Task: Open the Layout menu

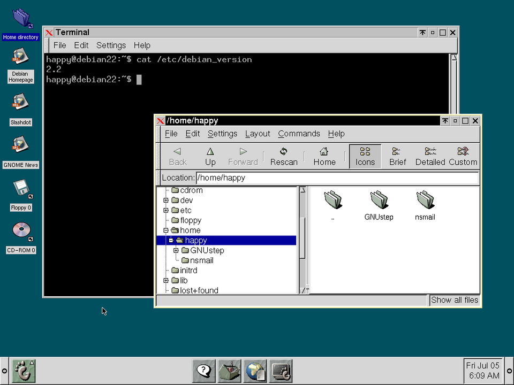Action: click(x=258, y=134)
